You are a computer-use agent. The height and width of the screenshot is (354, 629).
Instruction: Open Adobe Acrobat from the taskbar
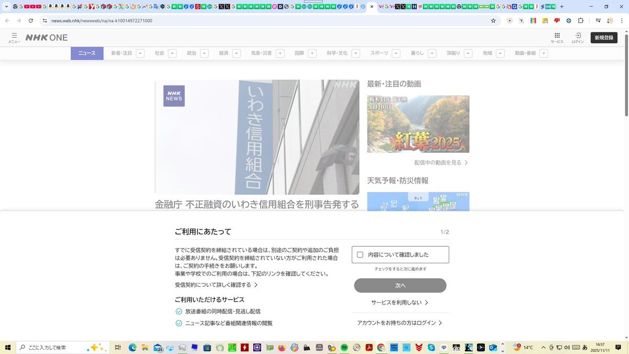coord(369,347)
